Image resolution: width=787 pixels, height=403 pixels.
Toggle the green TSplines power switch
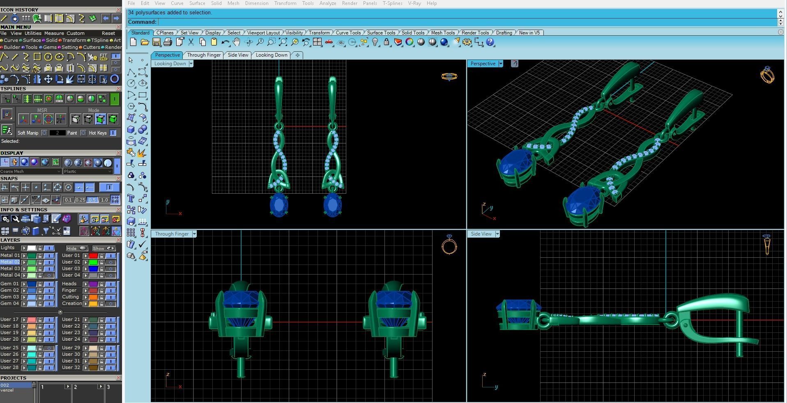click(115, 98)
